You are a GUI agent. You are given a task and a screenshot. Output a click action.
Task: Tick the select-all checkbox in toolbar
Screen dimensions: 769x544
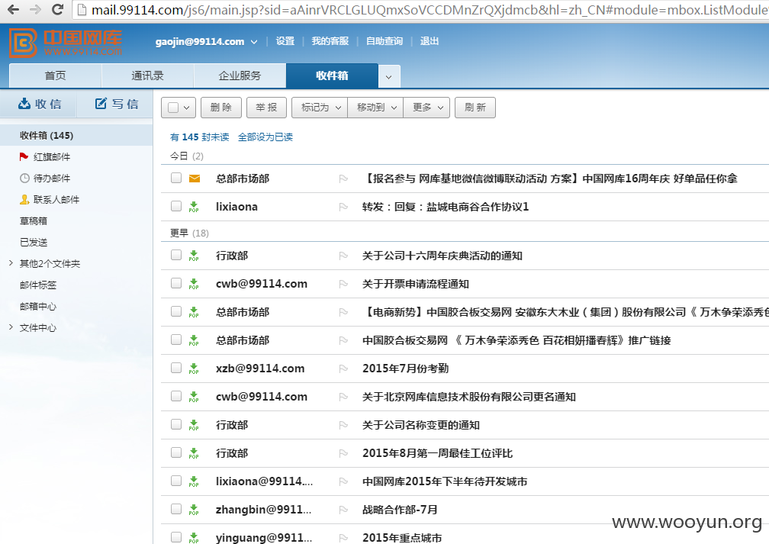[173, 108]
